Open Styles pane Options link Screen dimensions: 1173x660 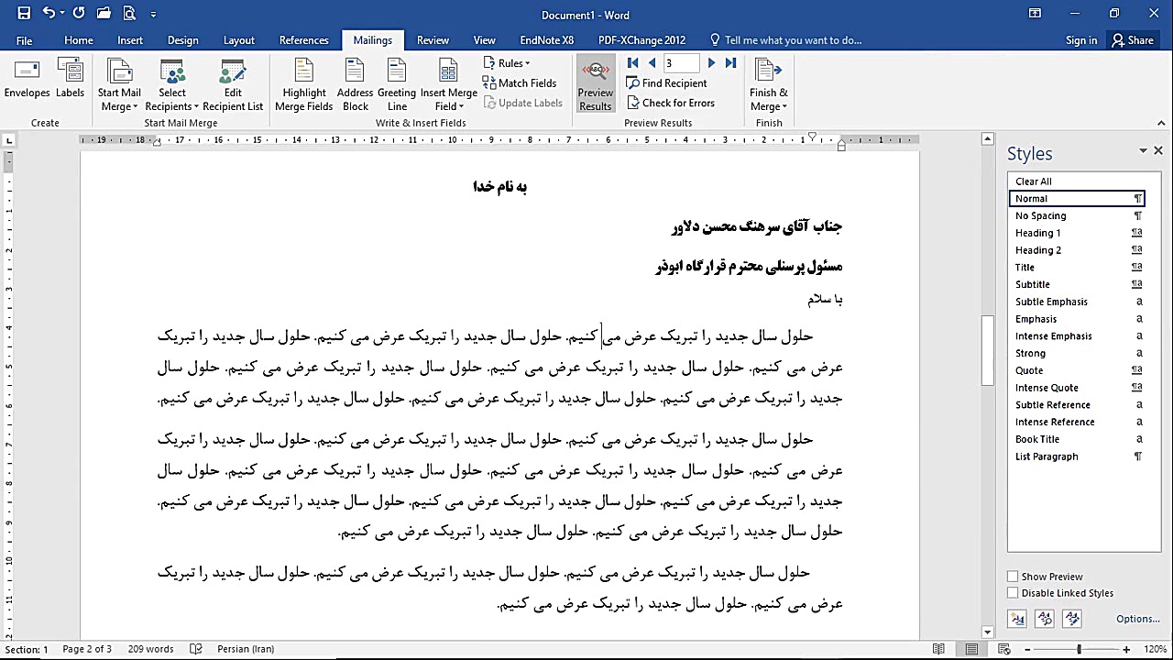click(x=1135, y=619)
